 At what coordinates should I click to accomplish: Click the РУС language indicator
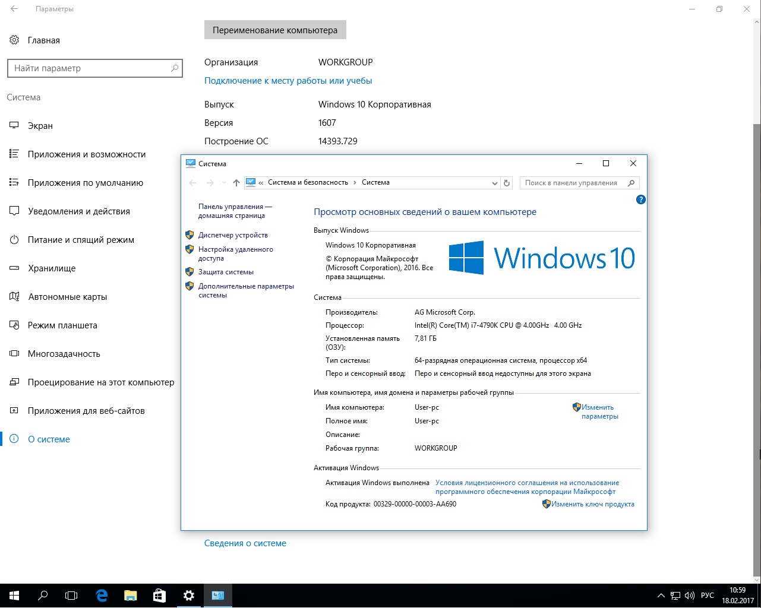tap(708, 596)
